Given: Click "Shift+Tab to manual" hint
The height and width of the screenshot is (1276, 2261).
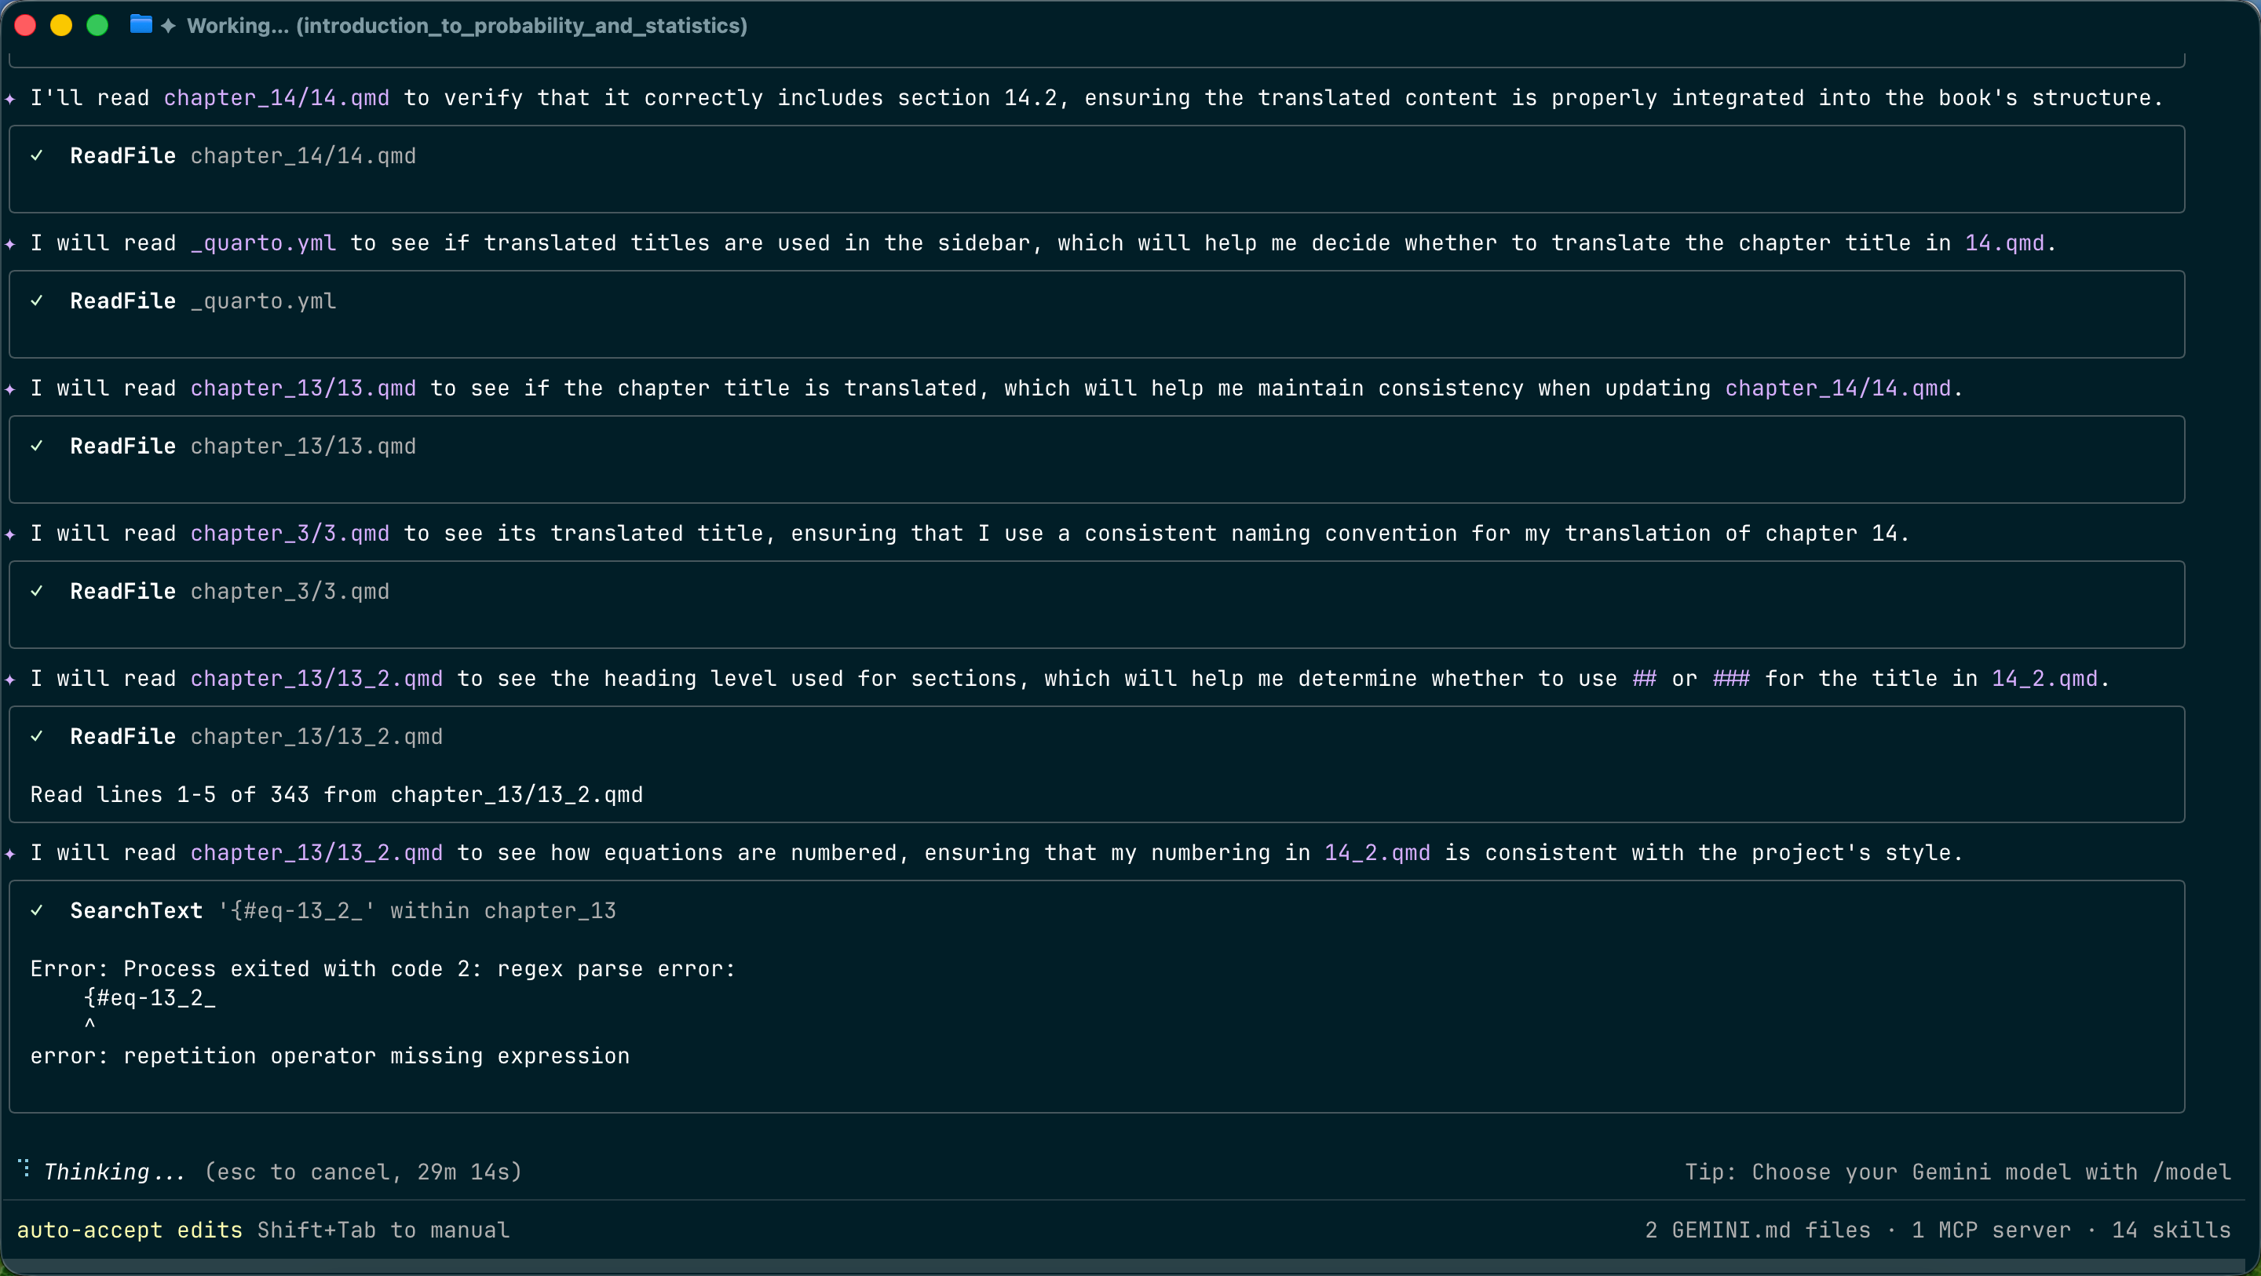Looking at the screenshot, I should pyautogui.click(x=382, y=1230).
